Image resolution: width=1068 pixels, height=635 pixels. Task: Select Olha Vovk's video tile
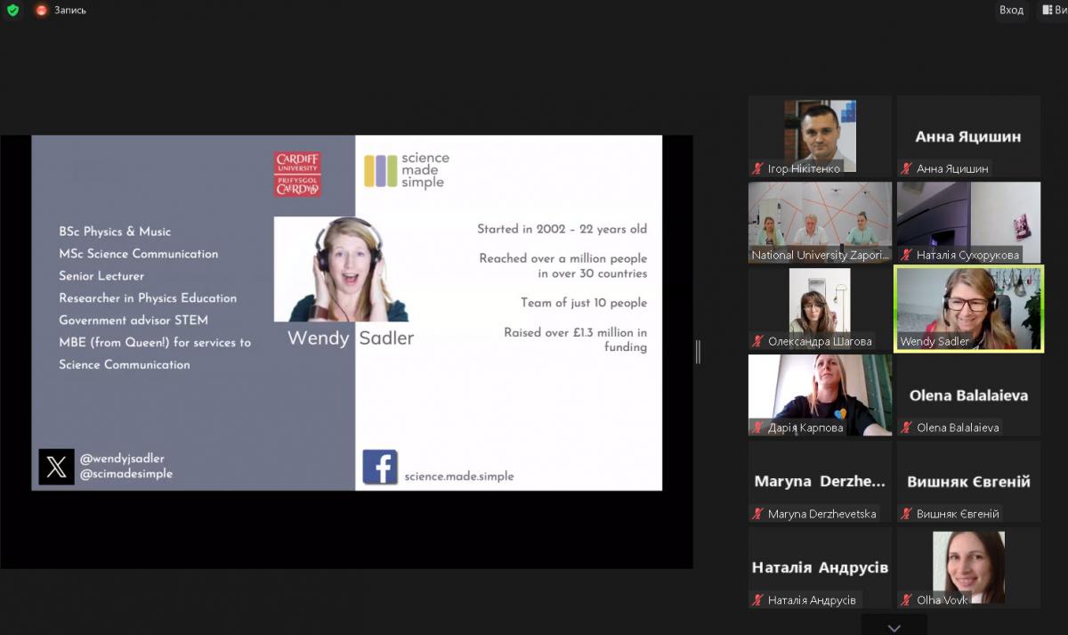968,568
